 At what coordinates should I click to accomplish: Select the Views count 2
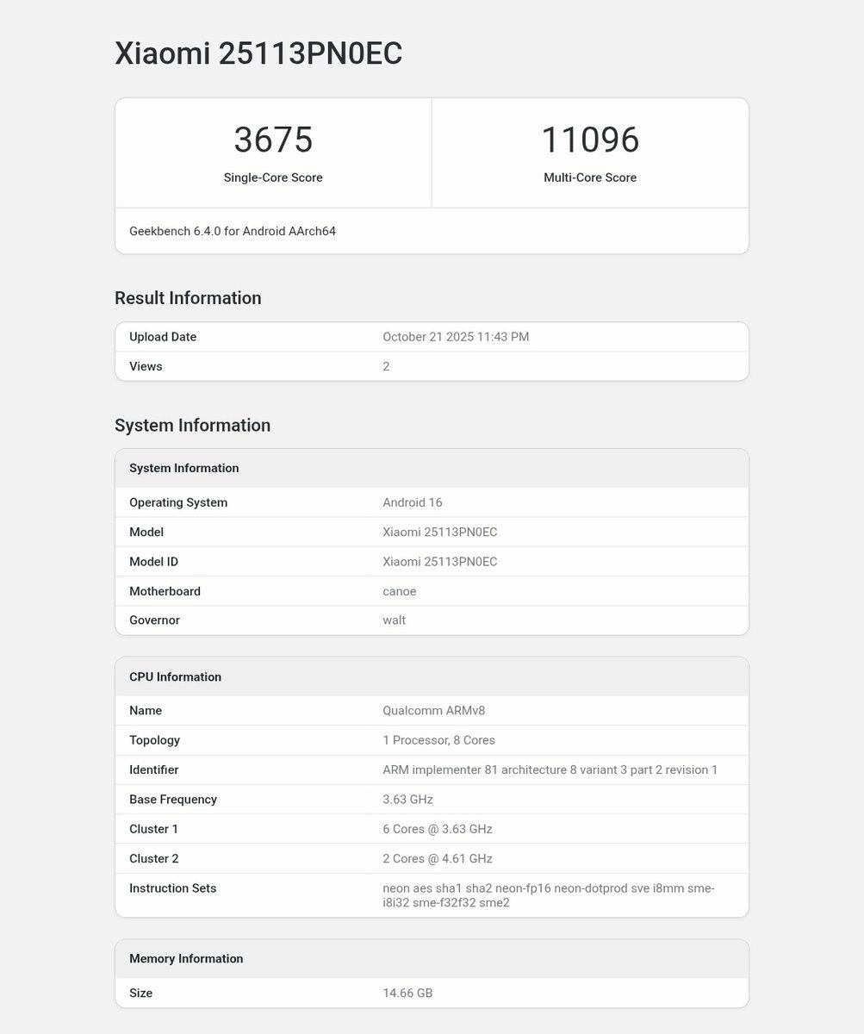click(386, 366)
